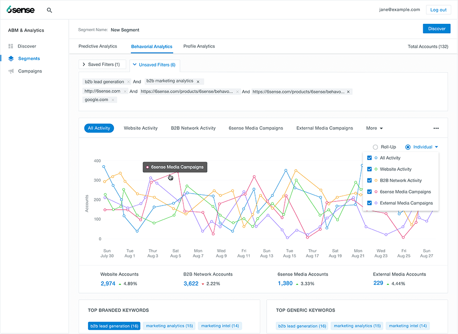Uncheck the B2B Network Activity checkbox
Viewport: 458px width, 334px height.
[370, 180]
